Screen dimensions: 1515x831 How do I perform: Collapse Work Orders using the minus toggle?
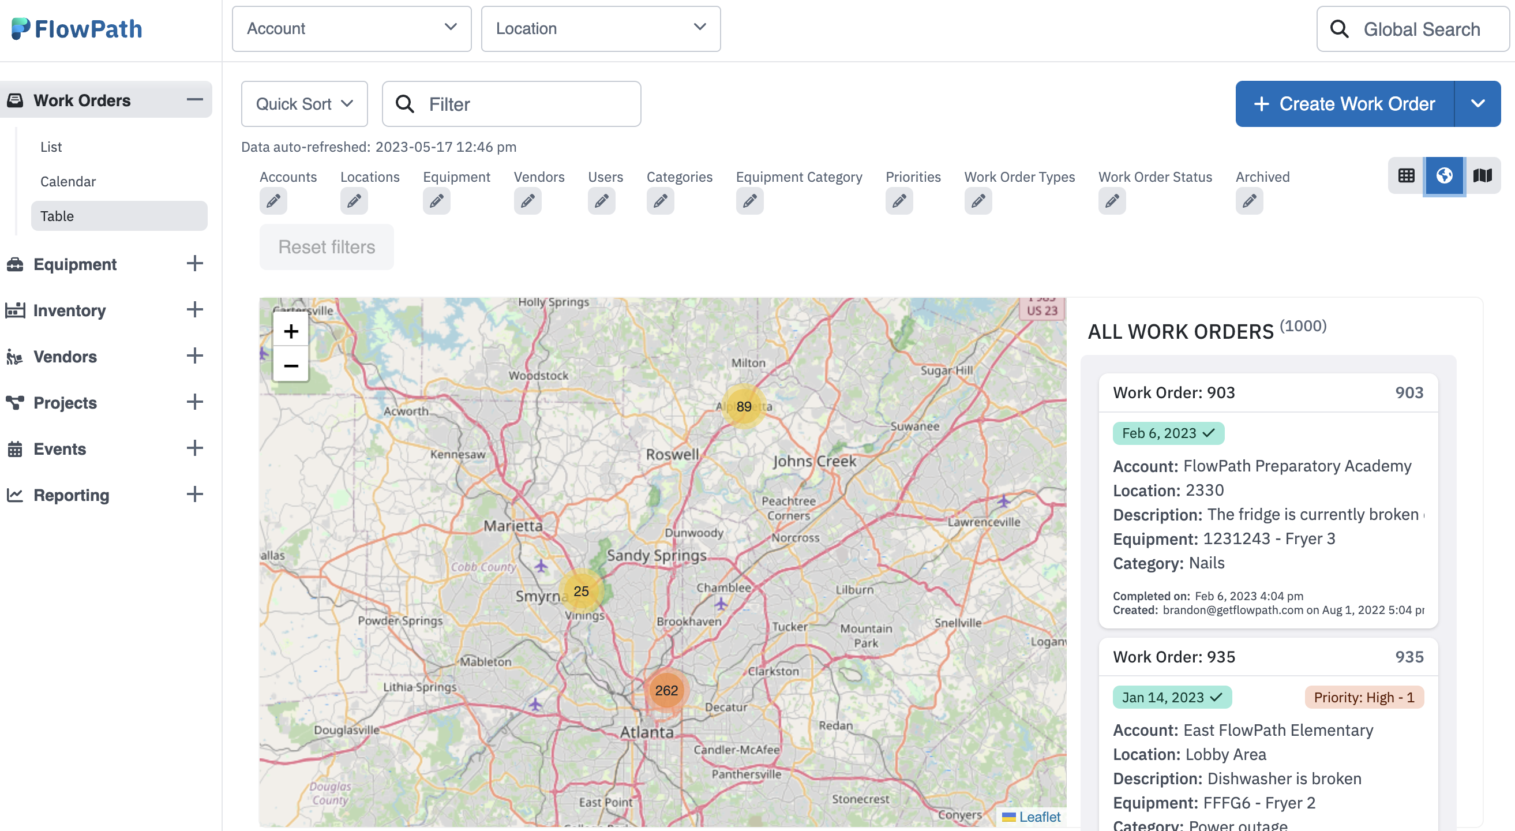[194, 99]
